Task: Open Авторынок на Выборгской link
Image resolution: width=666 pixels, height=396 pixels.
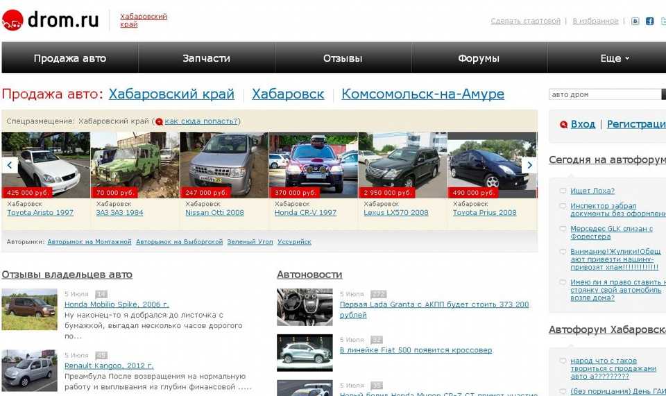Action: coord(179,242)
